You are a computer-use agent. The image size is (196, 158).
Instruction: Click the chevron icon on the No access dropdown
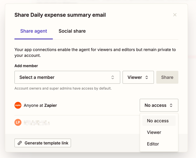coord(171,105)
